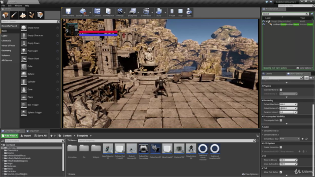Toggle Override World Gravity checkbox
The image size is (315, 177).
[281, 90]
